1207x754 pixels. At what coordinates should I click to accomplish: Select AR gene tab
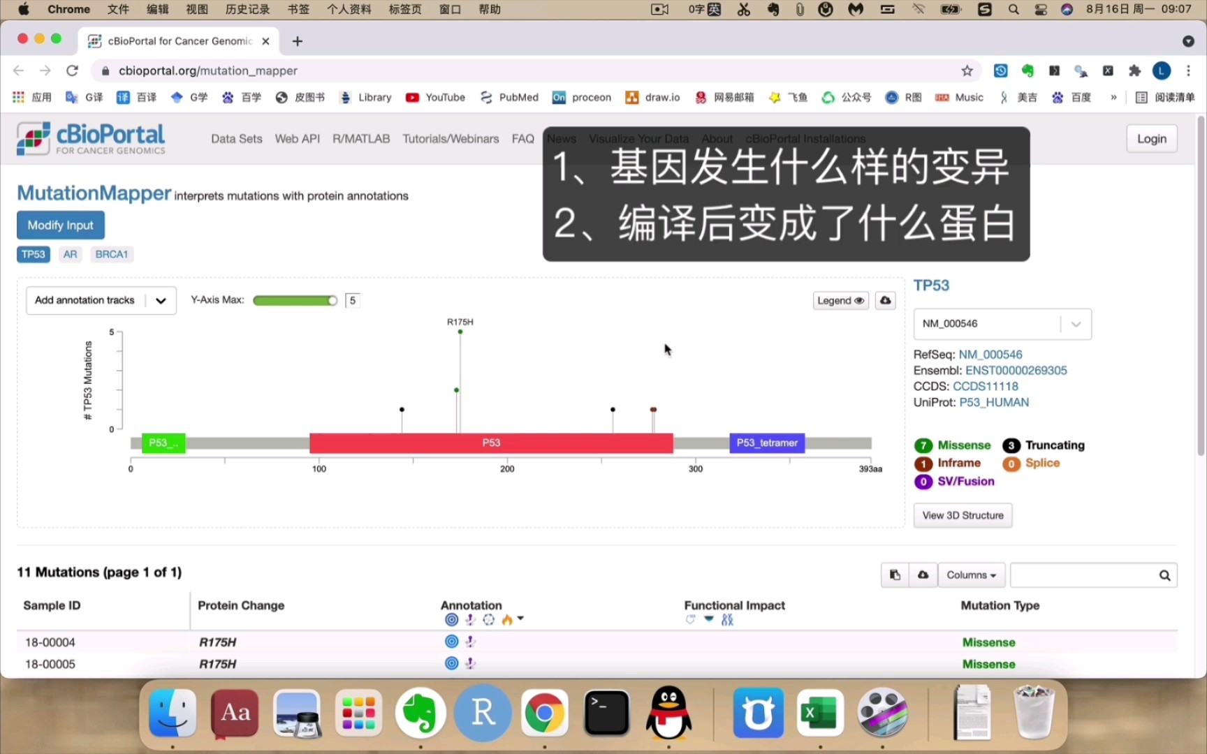click(x=71, y=254)
